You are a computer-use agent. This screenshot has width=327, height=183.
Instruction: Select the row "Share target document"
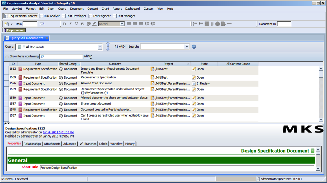(x=133, y=104)
